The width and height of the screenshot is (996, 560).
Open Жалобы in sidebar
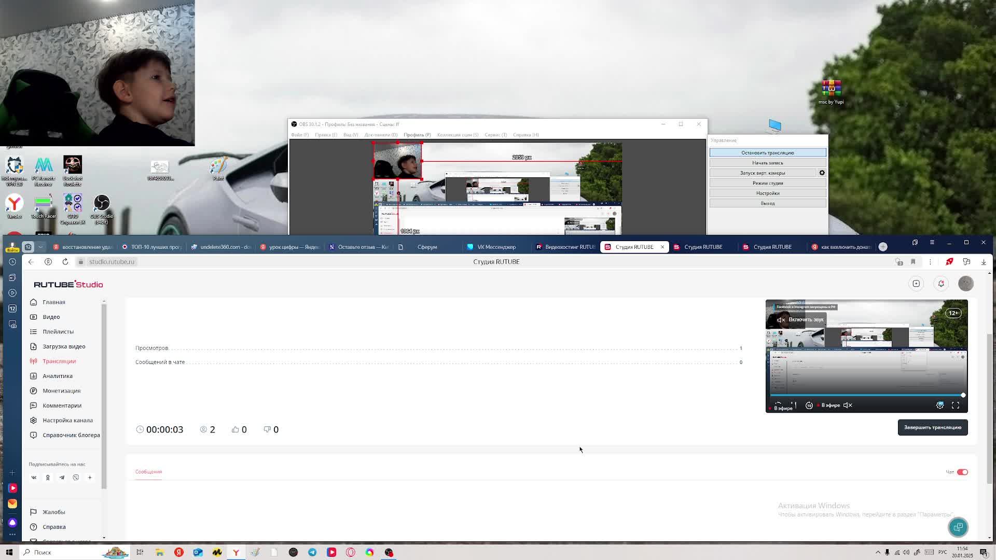(53, 512)
